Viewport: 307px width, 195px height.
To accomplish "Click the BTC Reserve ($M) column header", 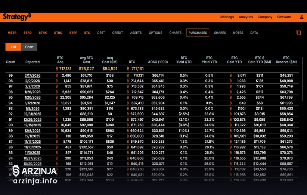I will click(x=286, y=60).
